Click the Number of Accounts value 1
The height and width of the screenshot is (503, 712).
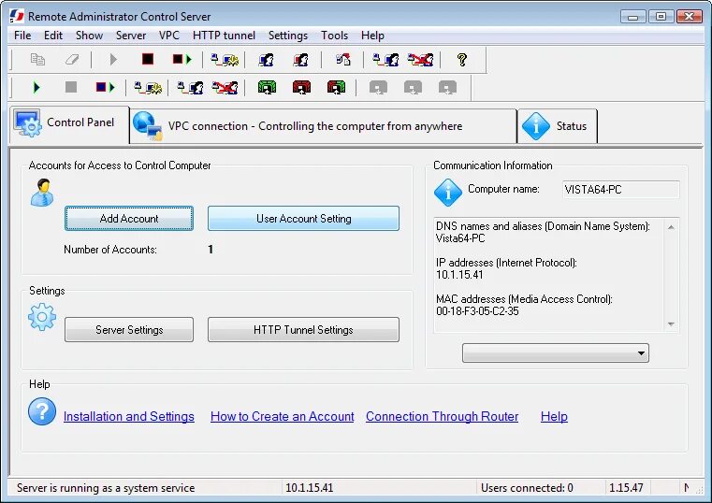pos(211,250)
